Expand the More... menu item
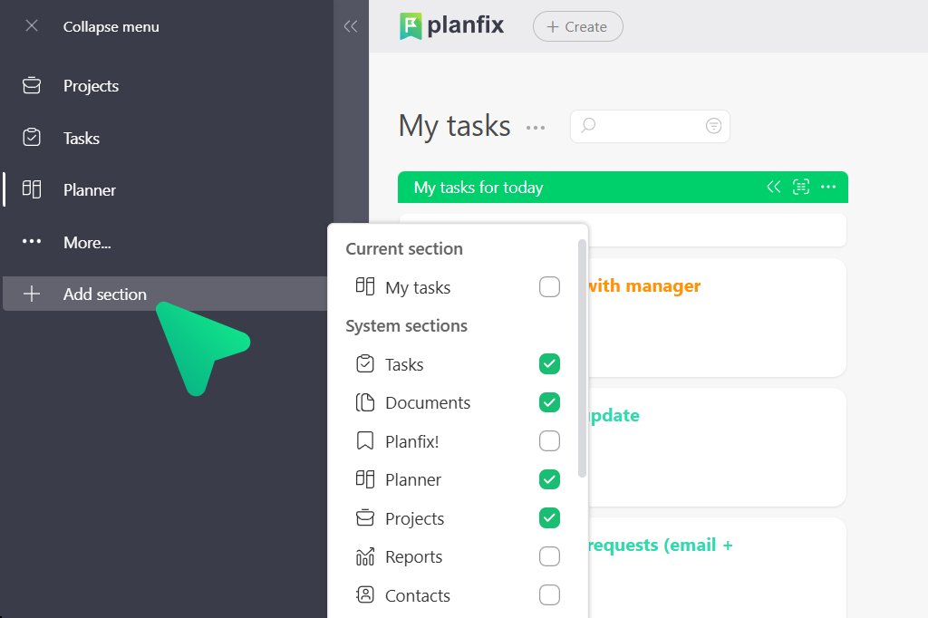Screen dimensions: 928x618 coord(87,242)
